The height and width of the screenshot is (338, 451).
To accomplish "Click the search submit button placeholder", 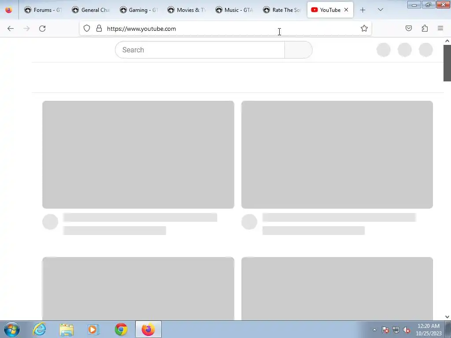I will tap(299, 50).
